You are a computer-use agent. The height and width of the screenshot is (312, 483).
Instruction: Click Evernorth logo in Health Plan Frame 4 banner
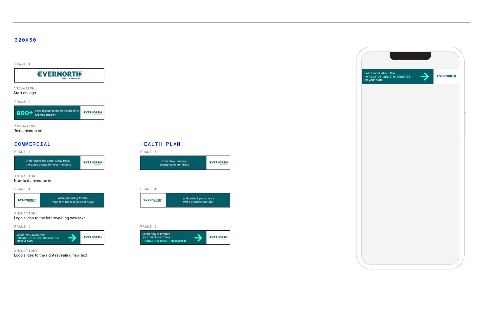(x=152, y=200)
